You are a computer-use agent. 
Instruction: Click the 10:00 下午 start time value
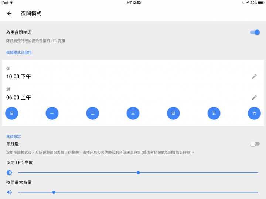click(18, 77)
